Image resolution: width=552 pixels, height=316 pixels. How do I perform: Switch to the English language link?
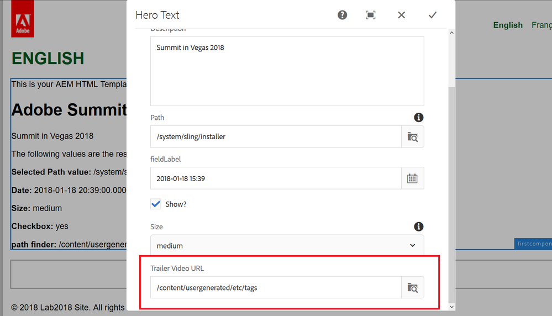(x=508, y=25)
